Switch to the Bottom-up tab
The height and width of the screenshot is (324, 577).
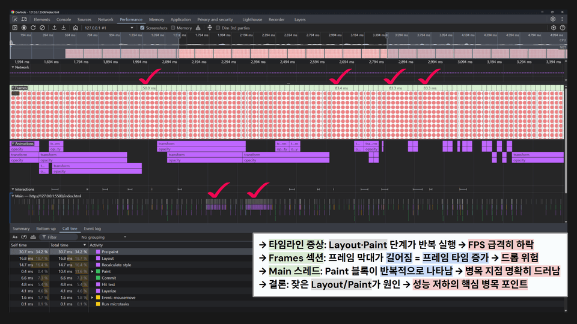point(46,229)
